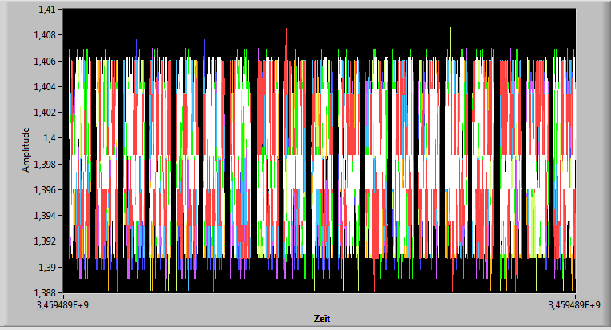Click the Zeit axis label

click(322, 319)
